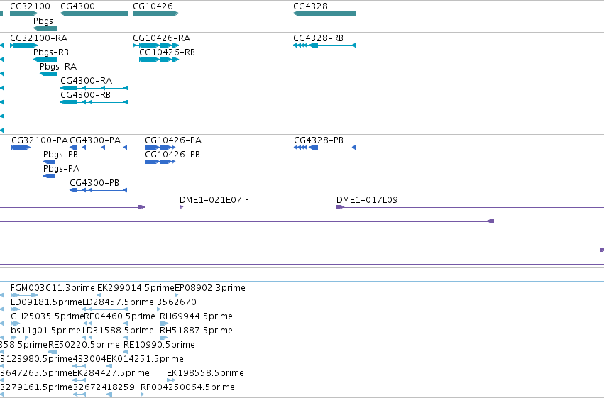The width and height of the screenshot is (604, 398).
Task: Select the CG4300 gene label
Action: click(x=77, y=6)
